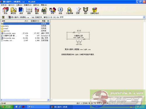Go up one folder level button

tap(3, 17)
